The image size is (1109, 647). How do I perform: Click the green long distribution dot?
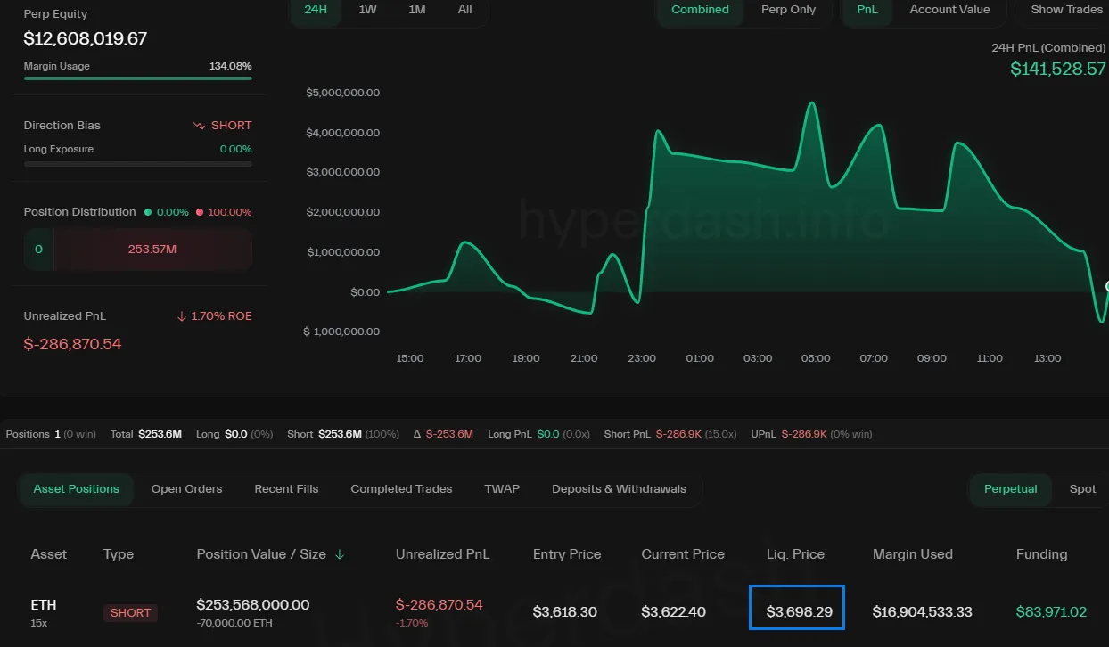tap(147, 212)
